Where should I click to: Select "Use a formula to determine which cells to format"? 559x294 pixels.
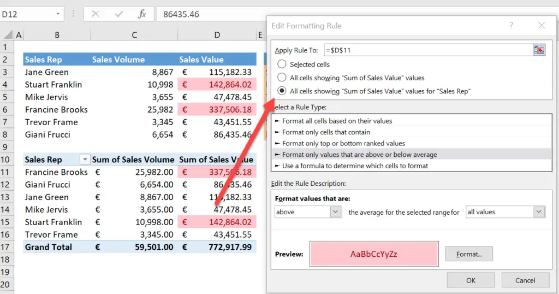412,166
